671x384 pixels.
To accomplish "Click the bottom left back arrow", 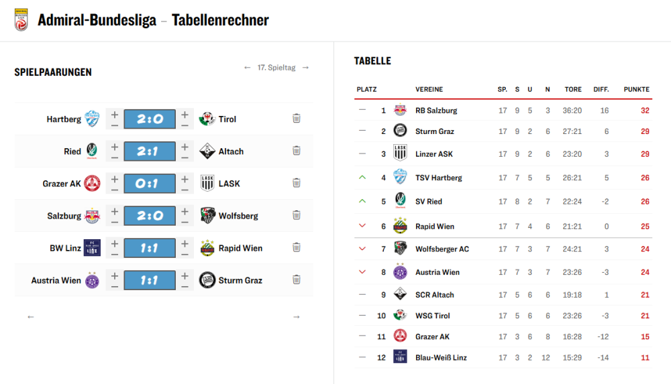I will click(x=31, y=317).
